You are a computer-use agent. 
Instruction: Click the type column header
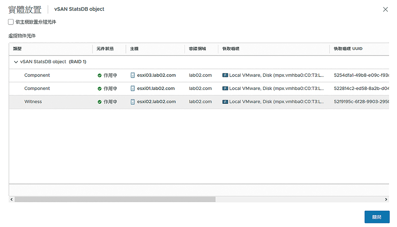(x=17, y=49)
